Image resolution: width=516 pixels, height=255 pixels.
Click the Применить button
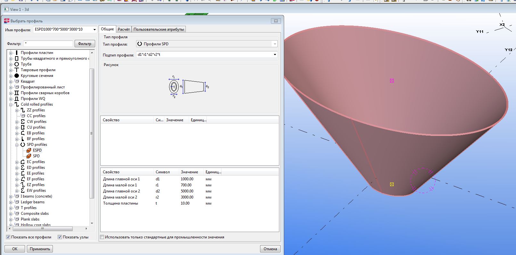pos(40,249)
